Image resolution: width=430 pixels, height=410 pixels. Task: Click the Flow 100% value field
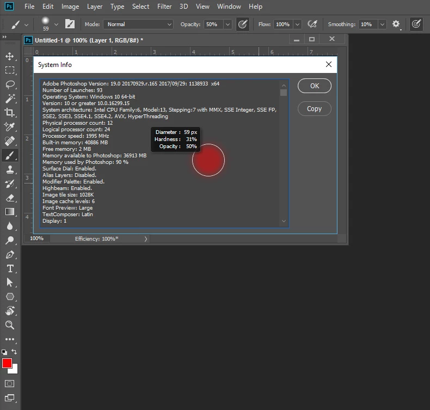pyautogui.click(x=283, y=24)
